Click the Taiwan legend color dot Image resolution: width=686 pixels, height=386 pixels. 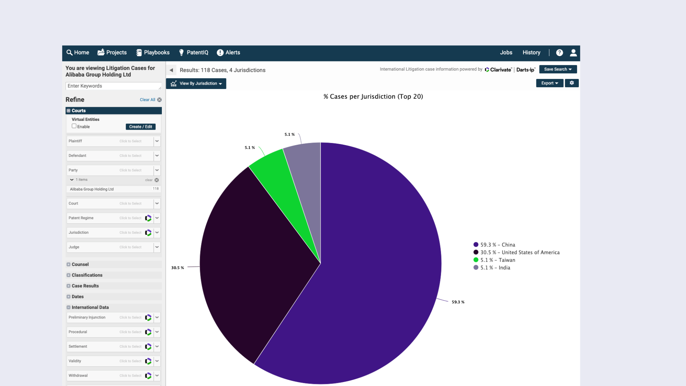point(476,260)
